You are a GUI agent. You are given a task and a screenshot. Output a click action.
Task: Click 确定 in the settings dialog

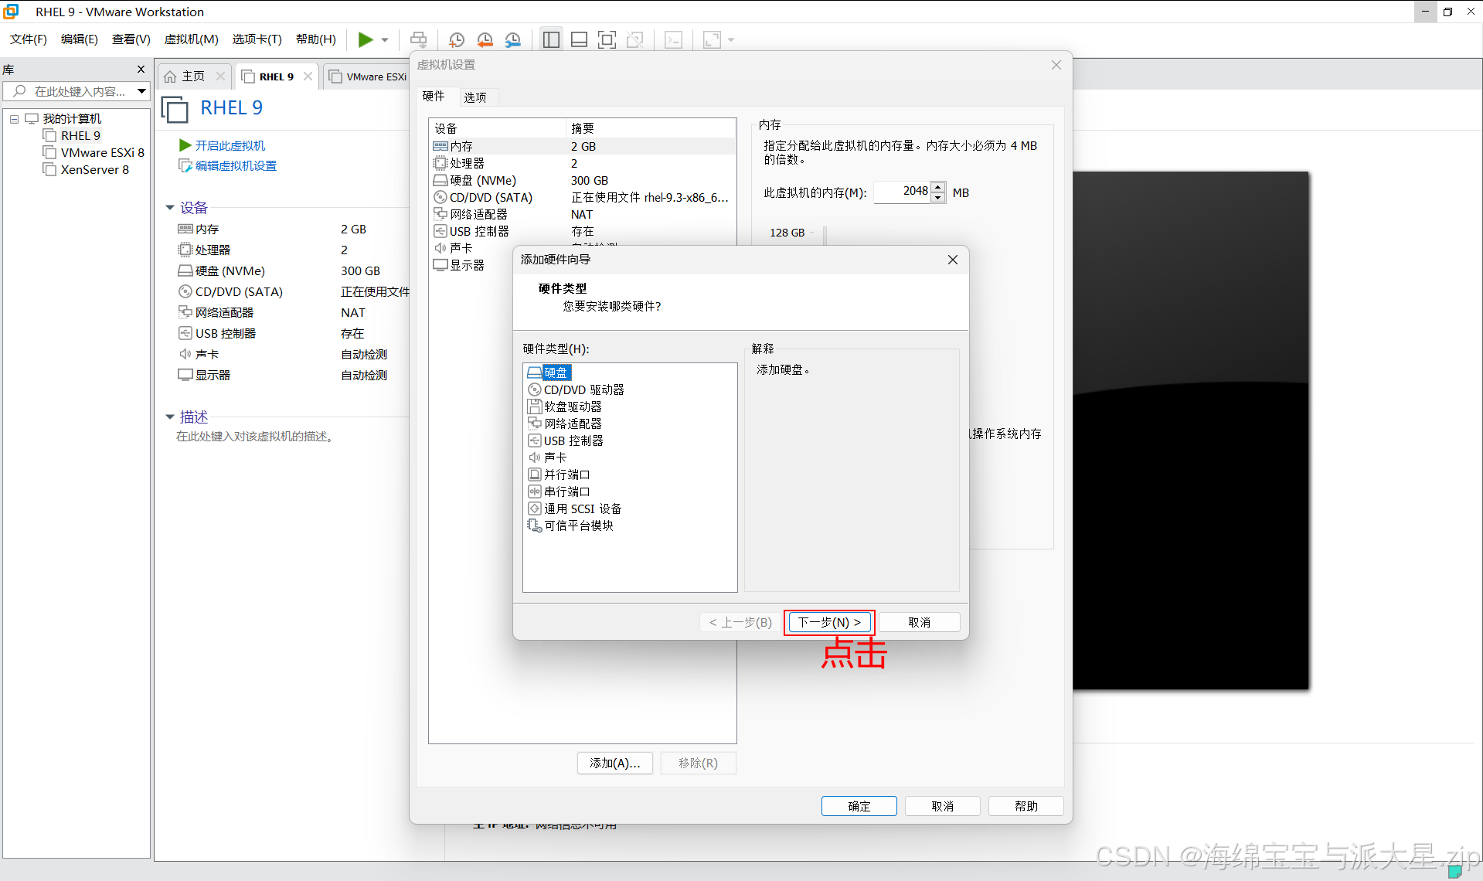859,806
